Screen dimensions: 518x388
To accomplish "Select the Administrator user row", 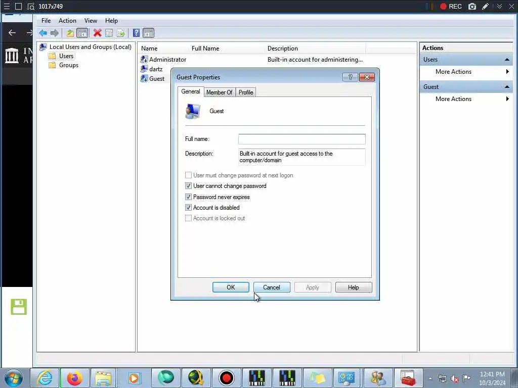I will [167, 60].
